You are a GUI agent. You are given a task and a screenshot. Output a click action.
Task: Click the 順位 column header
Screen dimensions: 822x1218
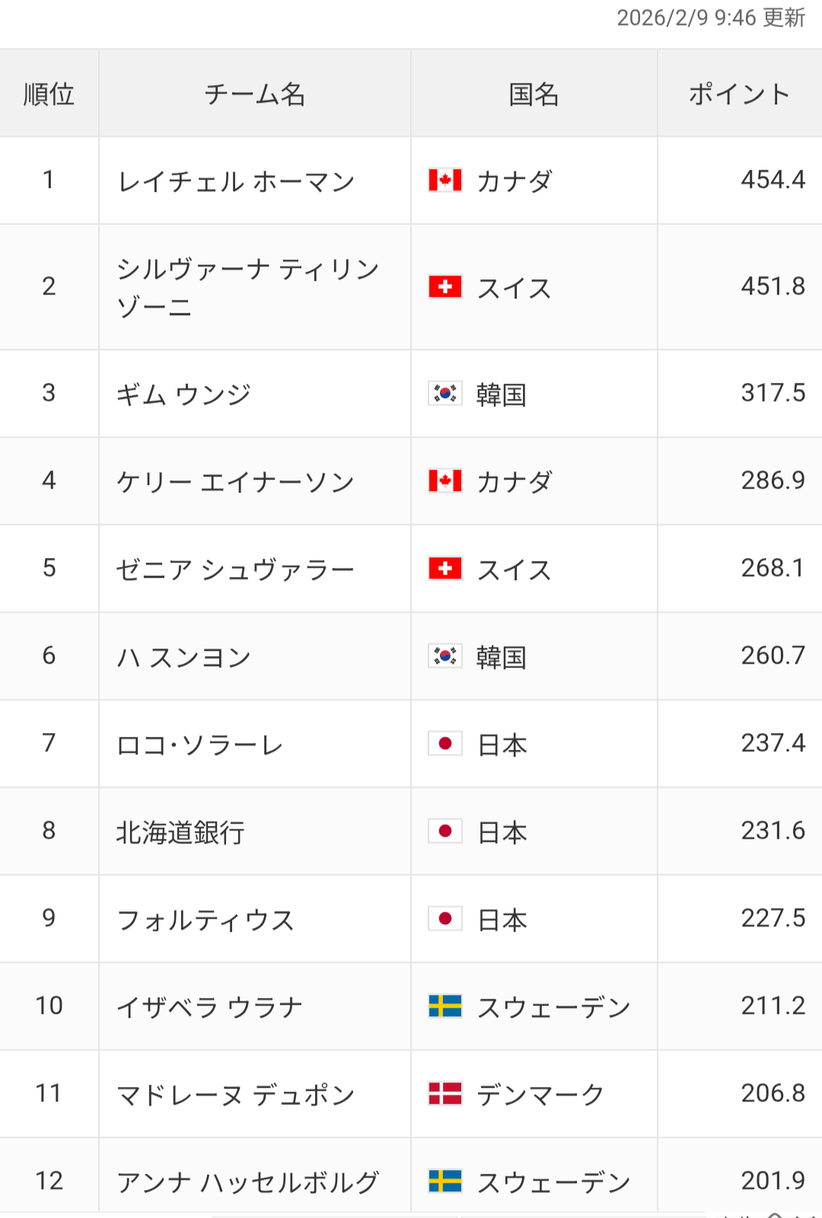click(49, 94)
